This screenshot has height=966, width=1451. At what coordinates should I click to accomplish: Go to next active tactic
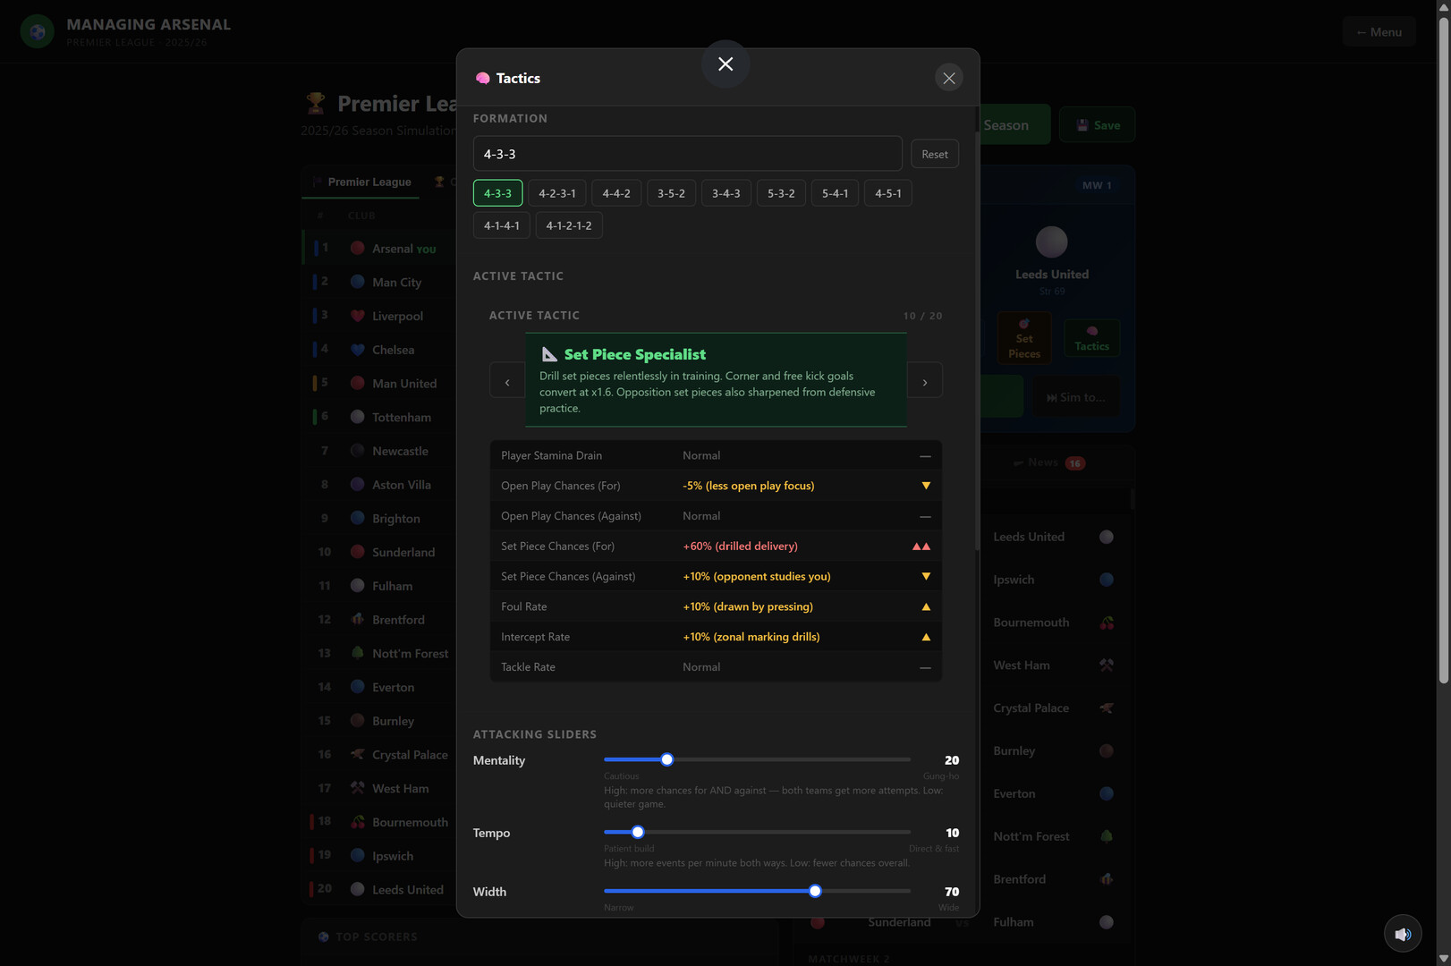925,381
